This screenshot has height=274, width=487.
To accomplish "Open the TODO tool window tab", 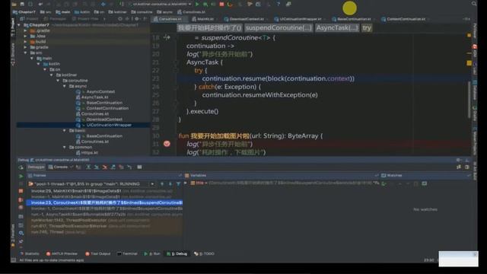I will [204, 253].
